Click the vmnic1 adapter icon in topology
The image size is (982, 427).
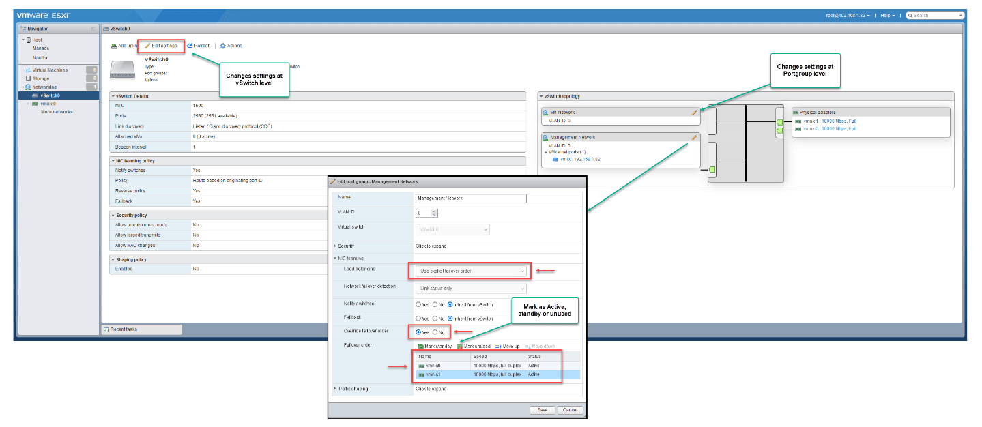[x=798, y=121]
